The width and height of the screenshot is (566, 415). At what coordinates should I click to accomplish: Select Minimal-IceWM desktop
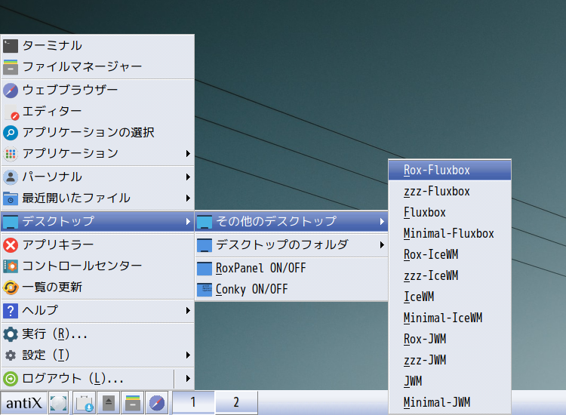click(x=450, y=318)
